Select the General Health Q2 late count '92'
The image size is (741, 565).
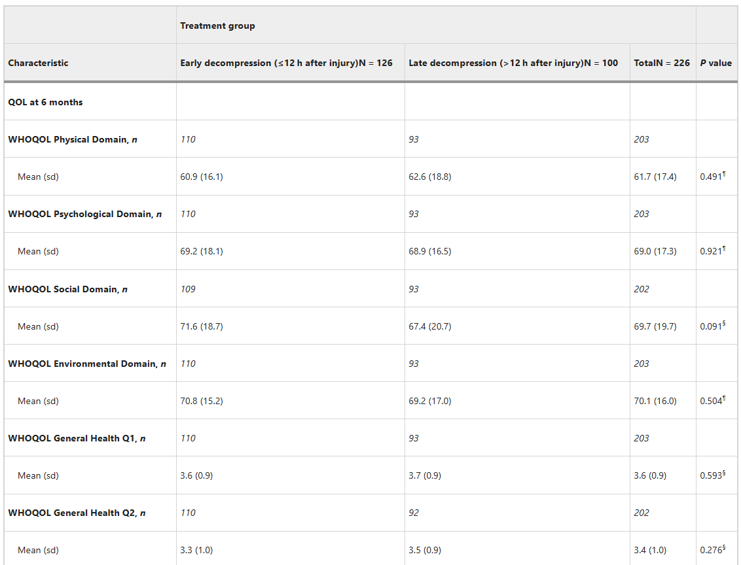point(414,513)
